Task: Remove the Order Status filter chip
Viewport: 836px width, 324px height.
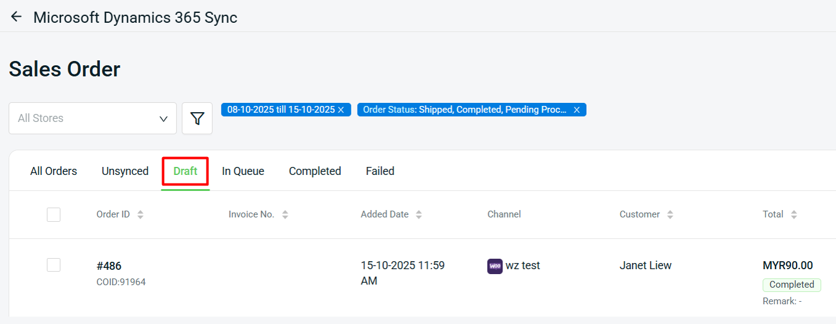Action: (576, 110)
